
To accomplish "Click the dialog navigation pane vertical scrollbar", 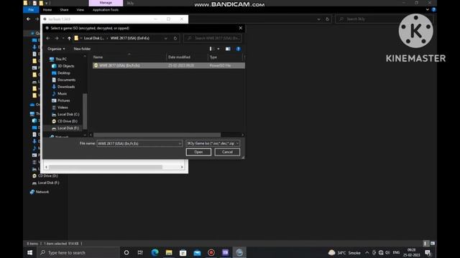I will (85, 111).
